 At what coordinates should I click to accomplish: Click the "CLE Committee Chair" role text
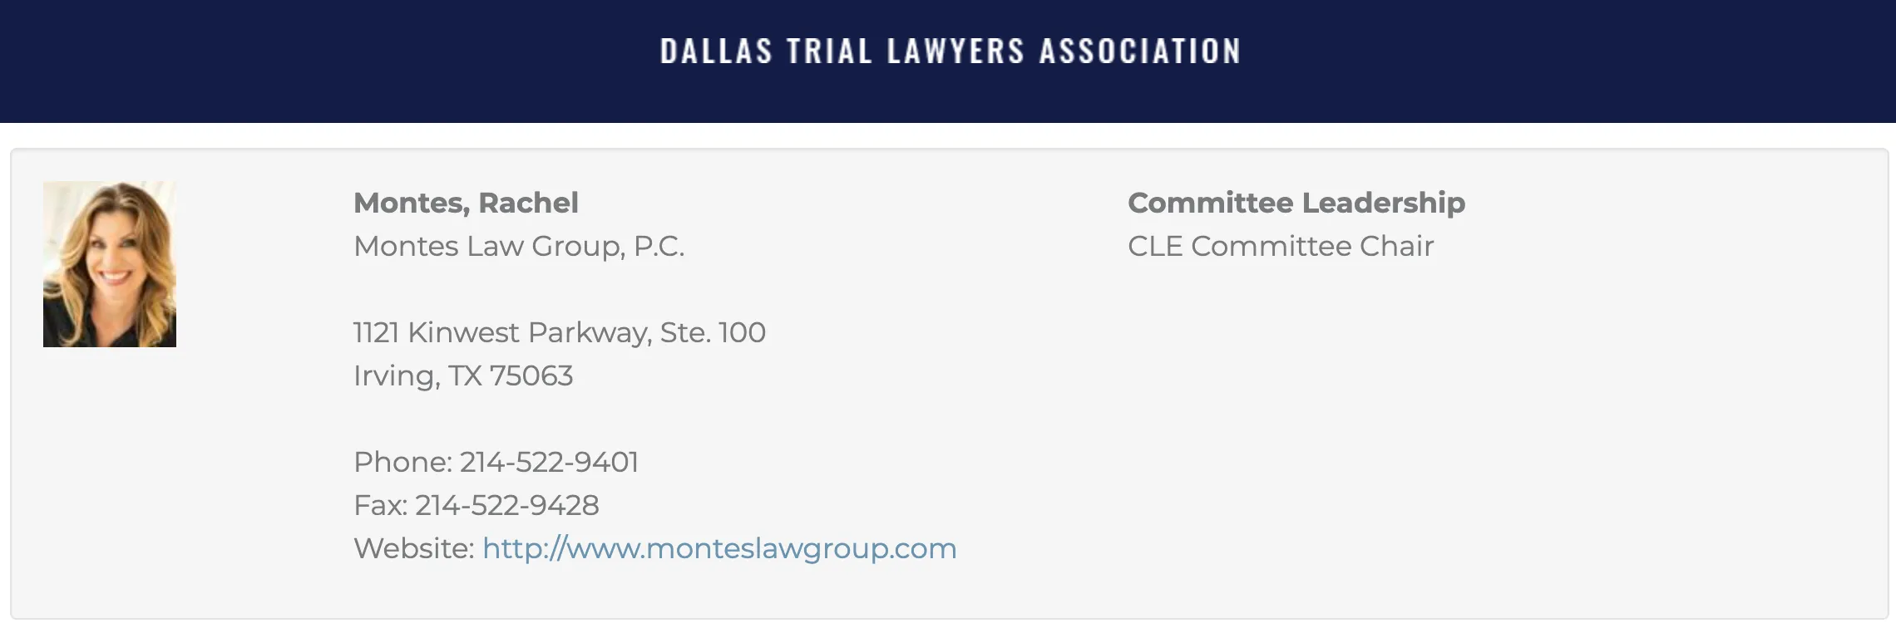(x=1281, y=247)
